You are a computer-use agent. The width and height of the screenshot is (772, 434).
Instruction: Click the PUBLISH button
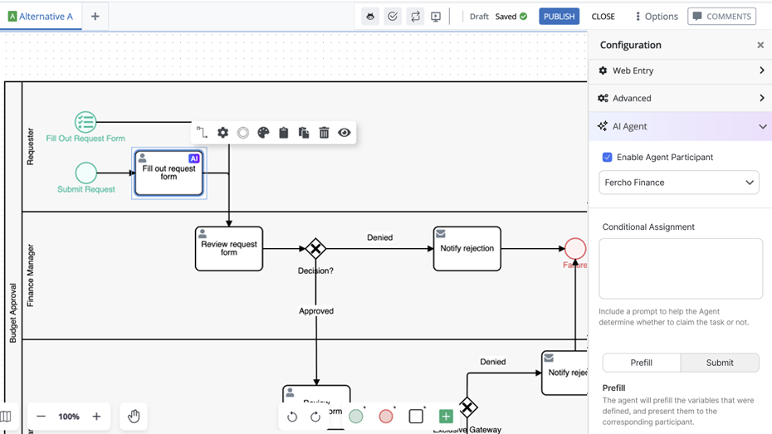pyautogui.click(x=559, y=17)
